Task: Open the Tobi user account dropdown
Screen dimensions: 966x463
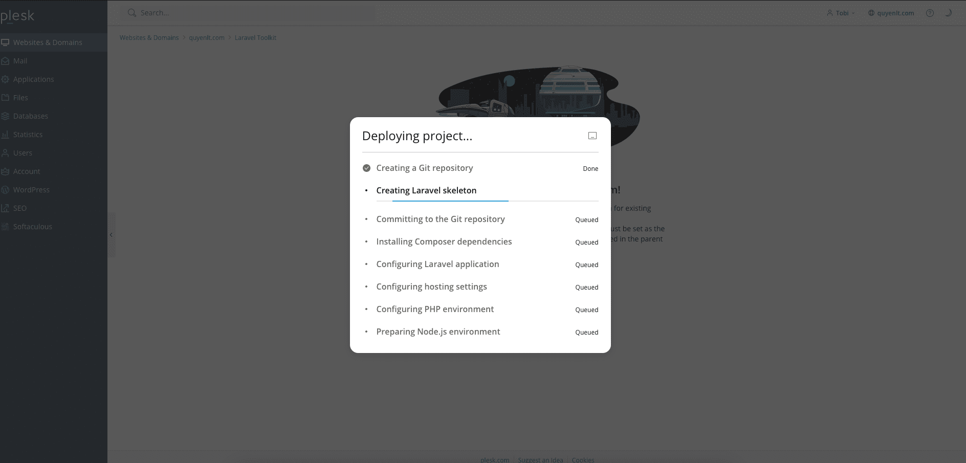Action: pos(841,13)
